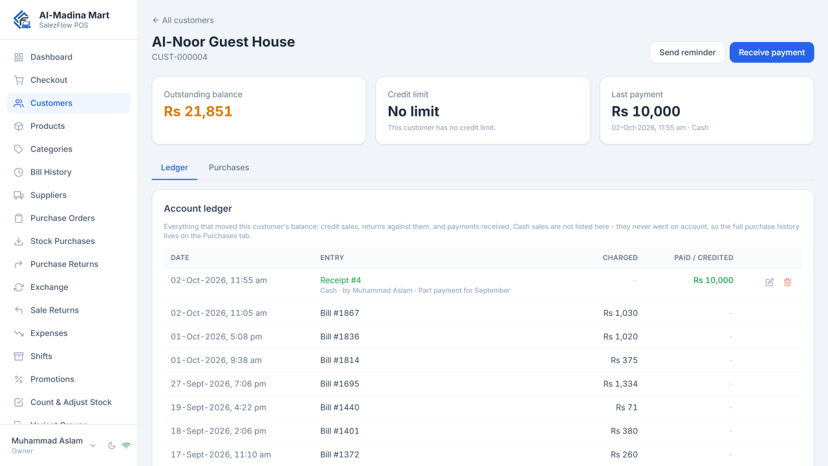Click the No limit credit value
Screen dimensions: 828x466
coord(413,111)
